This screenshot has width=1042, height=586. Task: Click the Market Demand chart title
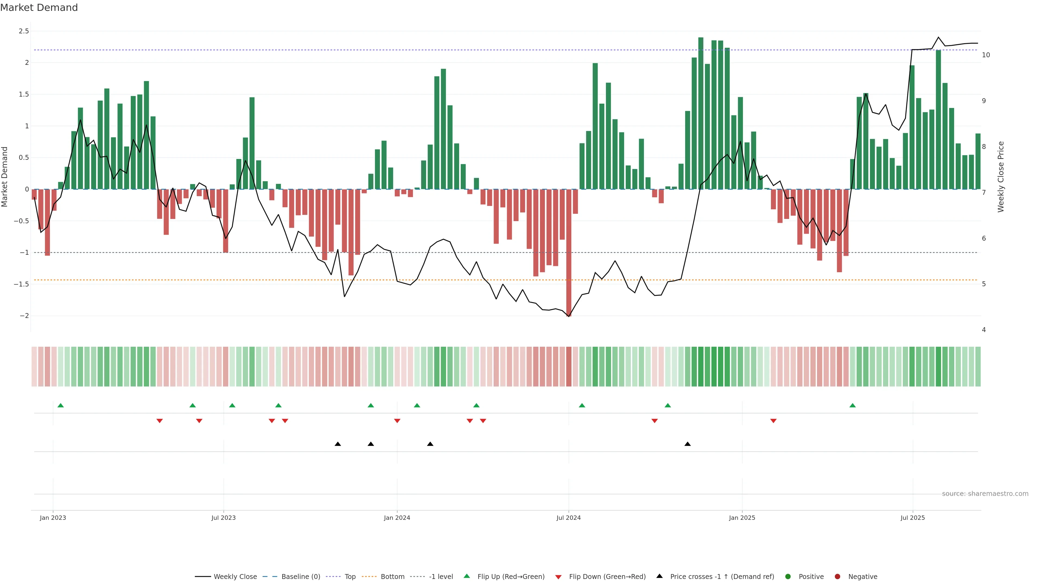coord(39,8)
